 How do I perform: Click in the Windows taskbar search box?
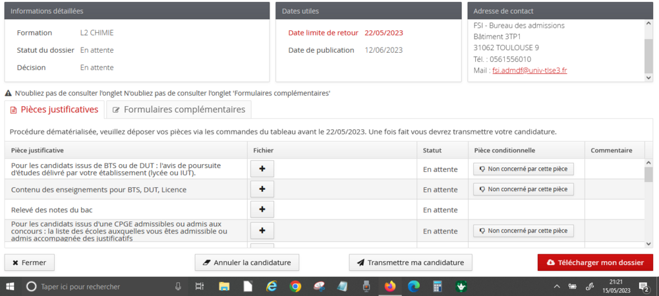[99, 287]
